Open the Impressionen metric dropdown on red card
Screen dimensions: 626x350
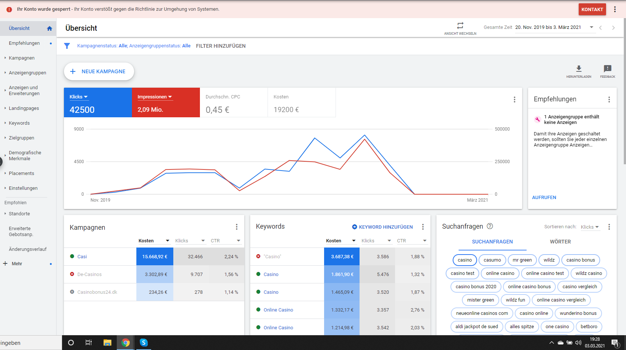155,97
